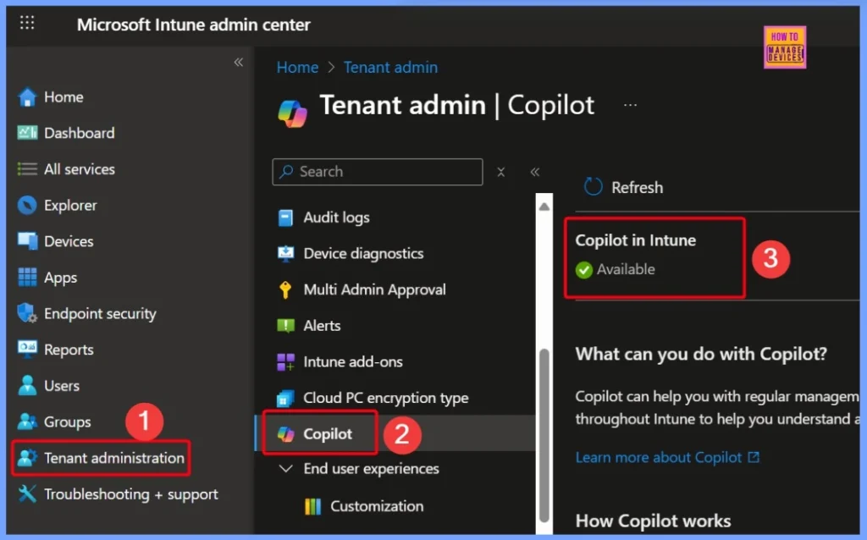The width and height of the screenshot is (867, 540).
Task: Click the blade menu scrollbar thumb
Action: click(544, 436)
